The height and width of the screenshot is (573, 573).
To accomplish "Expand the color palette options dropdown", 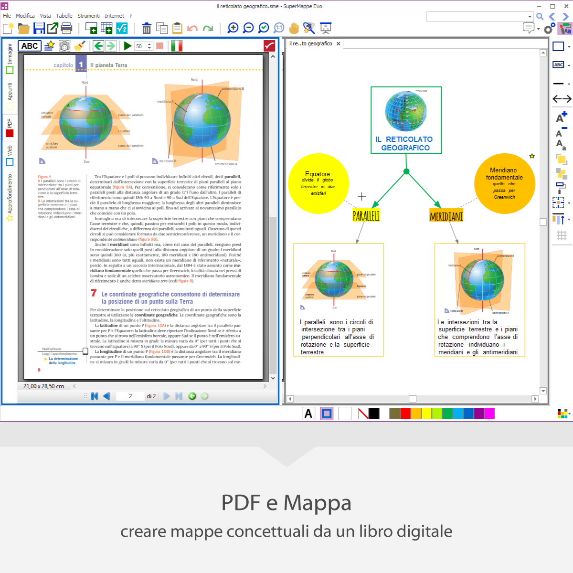I will pos(569,414).
